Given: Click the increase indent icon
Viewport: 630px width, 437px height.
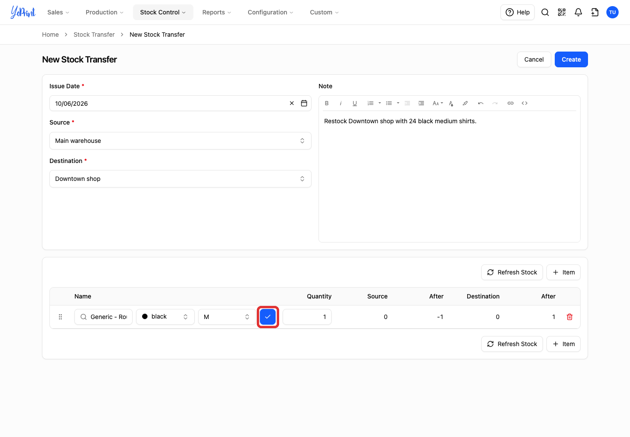Looking at the screenshot, I should [421, 103].
